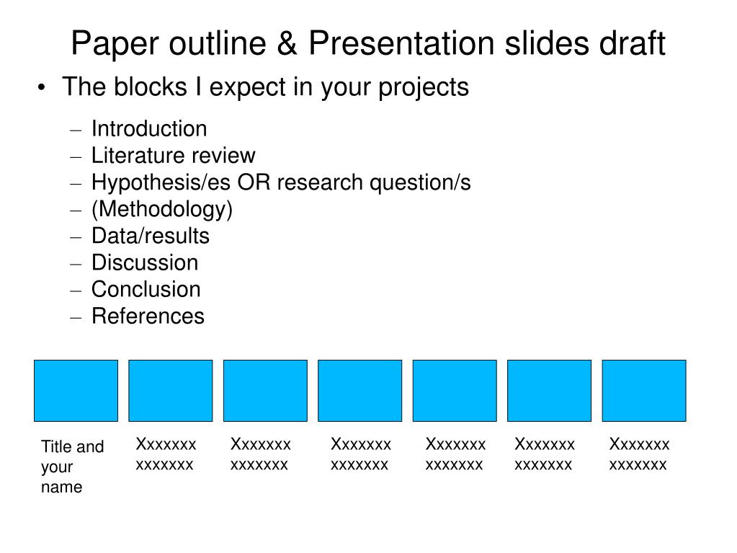Click the Xxxxxxx caption under the second box
737x553 pixels.
coord(166,454)
